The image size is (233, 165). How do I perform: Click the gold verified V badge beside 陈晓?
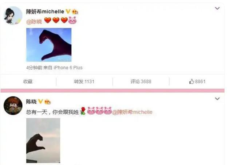(40, 102)
